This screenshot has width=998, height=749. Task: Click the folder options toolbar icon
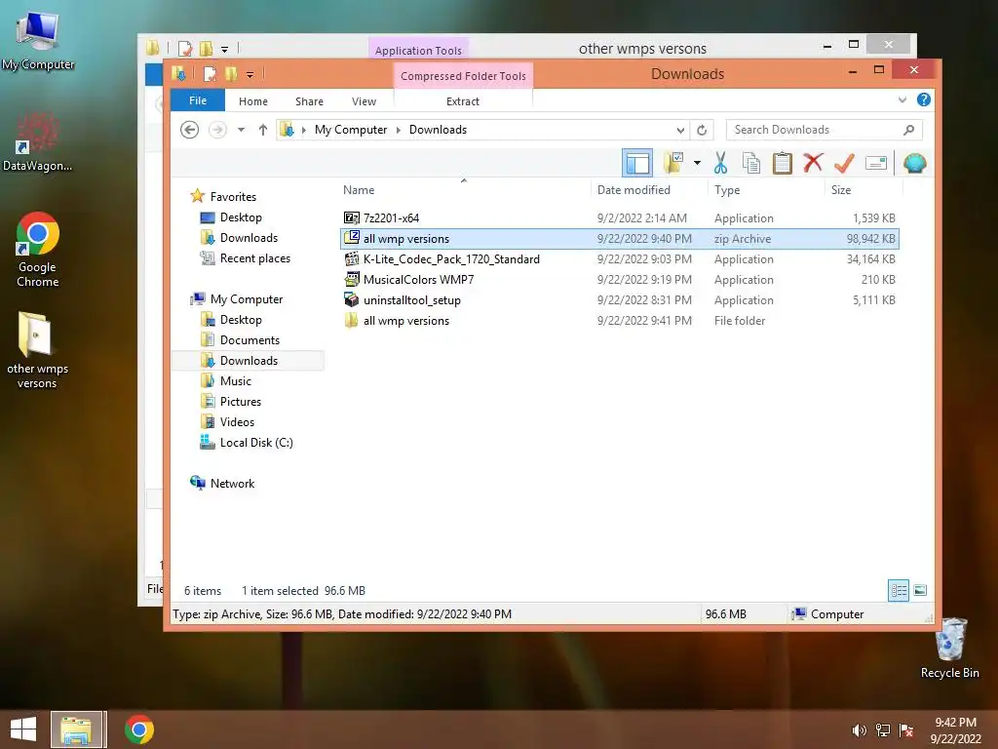673,163
